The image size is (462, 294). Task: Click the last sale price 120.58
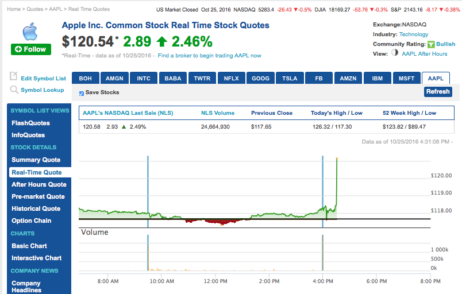point(91,127)
